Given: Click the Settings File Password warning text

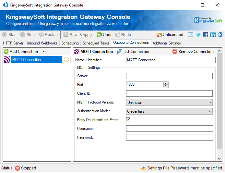Looking at the screenshot, I should click(x=185, y=168).
